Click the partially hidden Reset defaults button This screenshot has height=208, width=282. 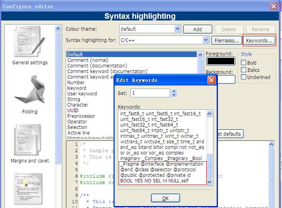click(230, 134)
